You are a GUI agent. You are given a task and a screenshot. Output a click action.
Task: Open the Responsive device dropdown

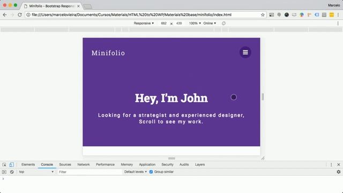144,24
